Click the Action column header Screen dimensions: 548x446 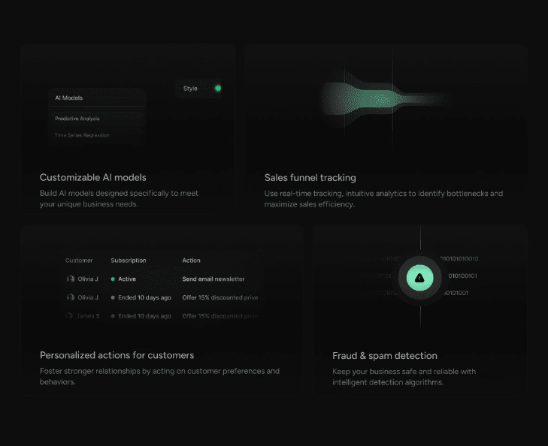(191, 261)
